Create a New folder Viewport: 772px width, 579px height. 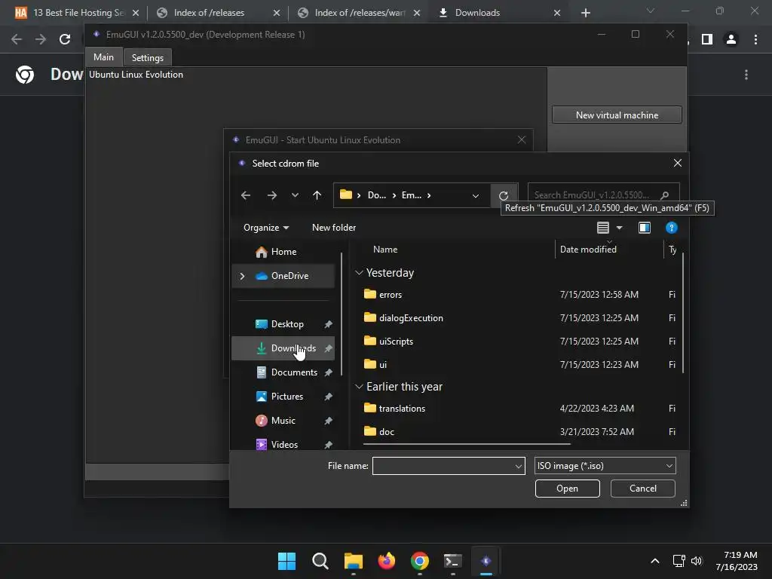click(x=334, y=228)
